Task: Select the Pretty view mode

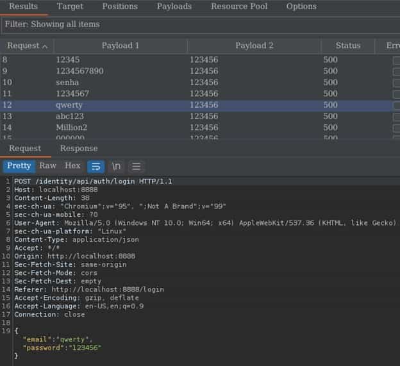Action: pos(19,166)
